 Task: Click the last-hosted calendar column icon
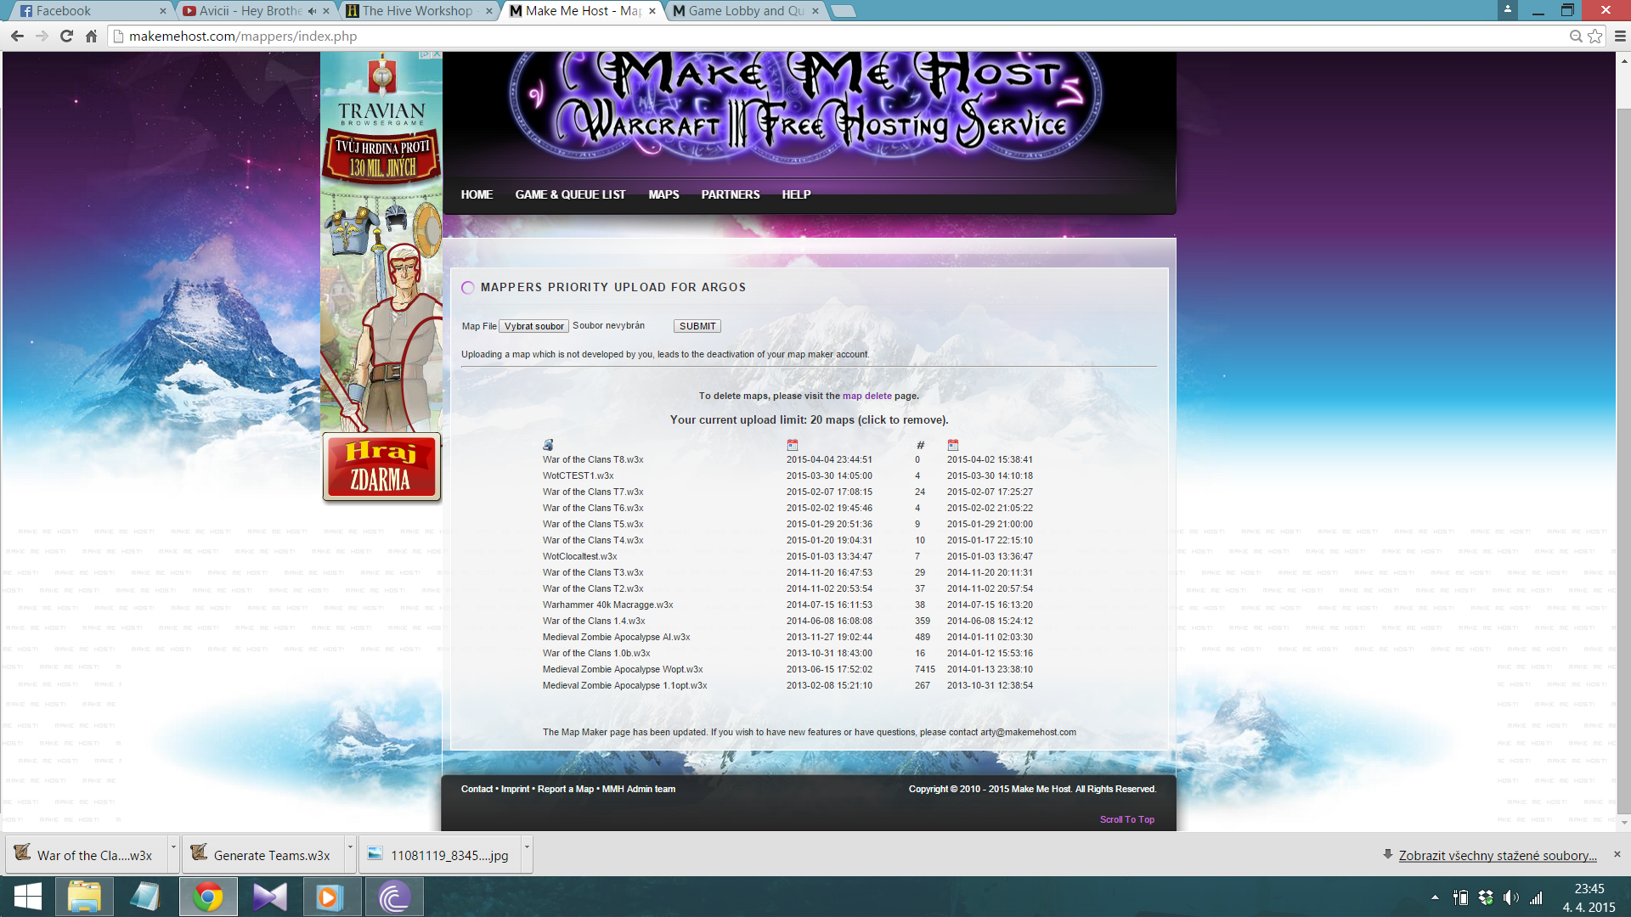pyautogui.click(x=953, y=445)
